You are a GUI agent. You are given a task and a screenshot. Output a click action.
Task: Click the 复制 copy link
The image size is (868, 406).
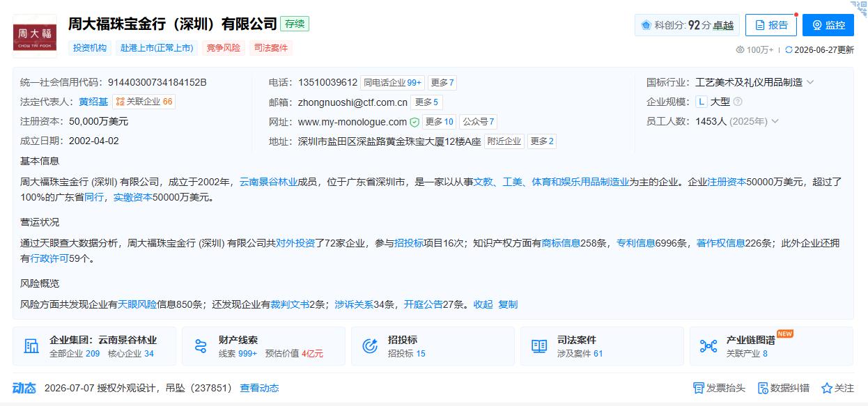click(x=508, y=304)
